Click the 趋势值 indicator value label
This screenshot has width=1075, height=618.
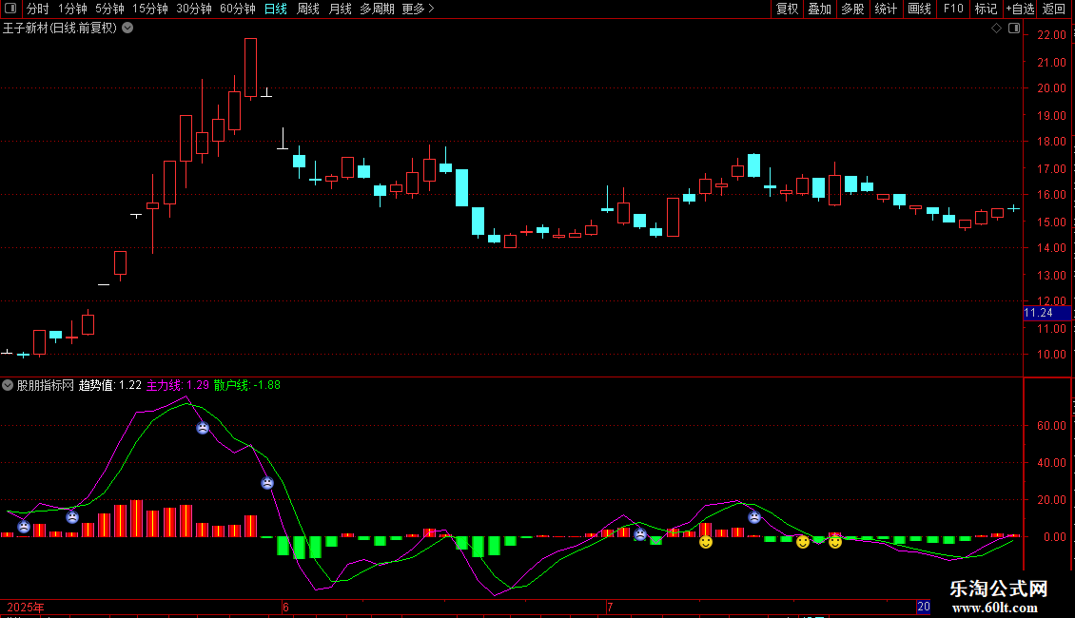(109, 385)
